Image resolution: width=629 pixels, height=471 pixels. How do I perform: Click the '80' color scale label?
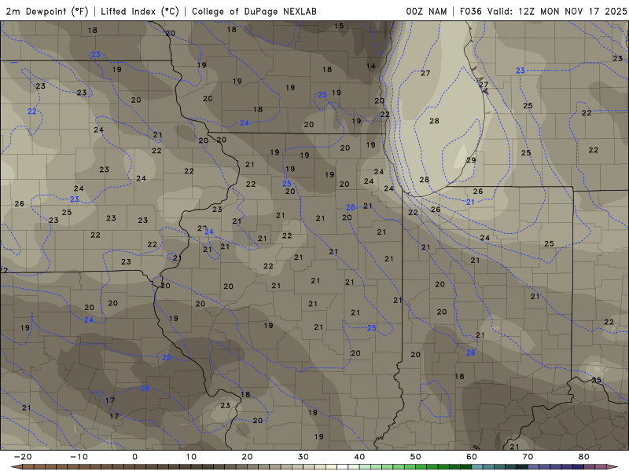[x=584, y=457]
